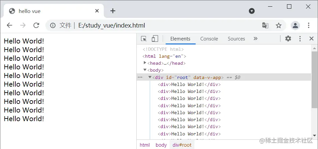Switch to the Elements tab
The image size is (318, 149).
point(180,39)
